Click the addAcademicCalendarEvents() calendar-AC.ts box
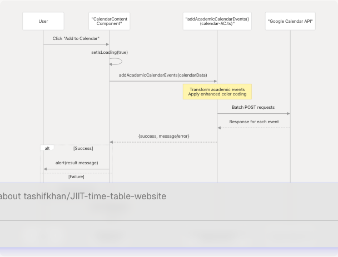The width and height of the screenshot is (338, 257). (217, 22)
